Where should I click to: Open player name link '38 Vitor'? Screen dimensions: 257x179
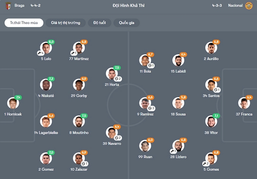point(211,132)
